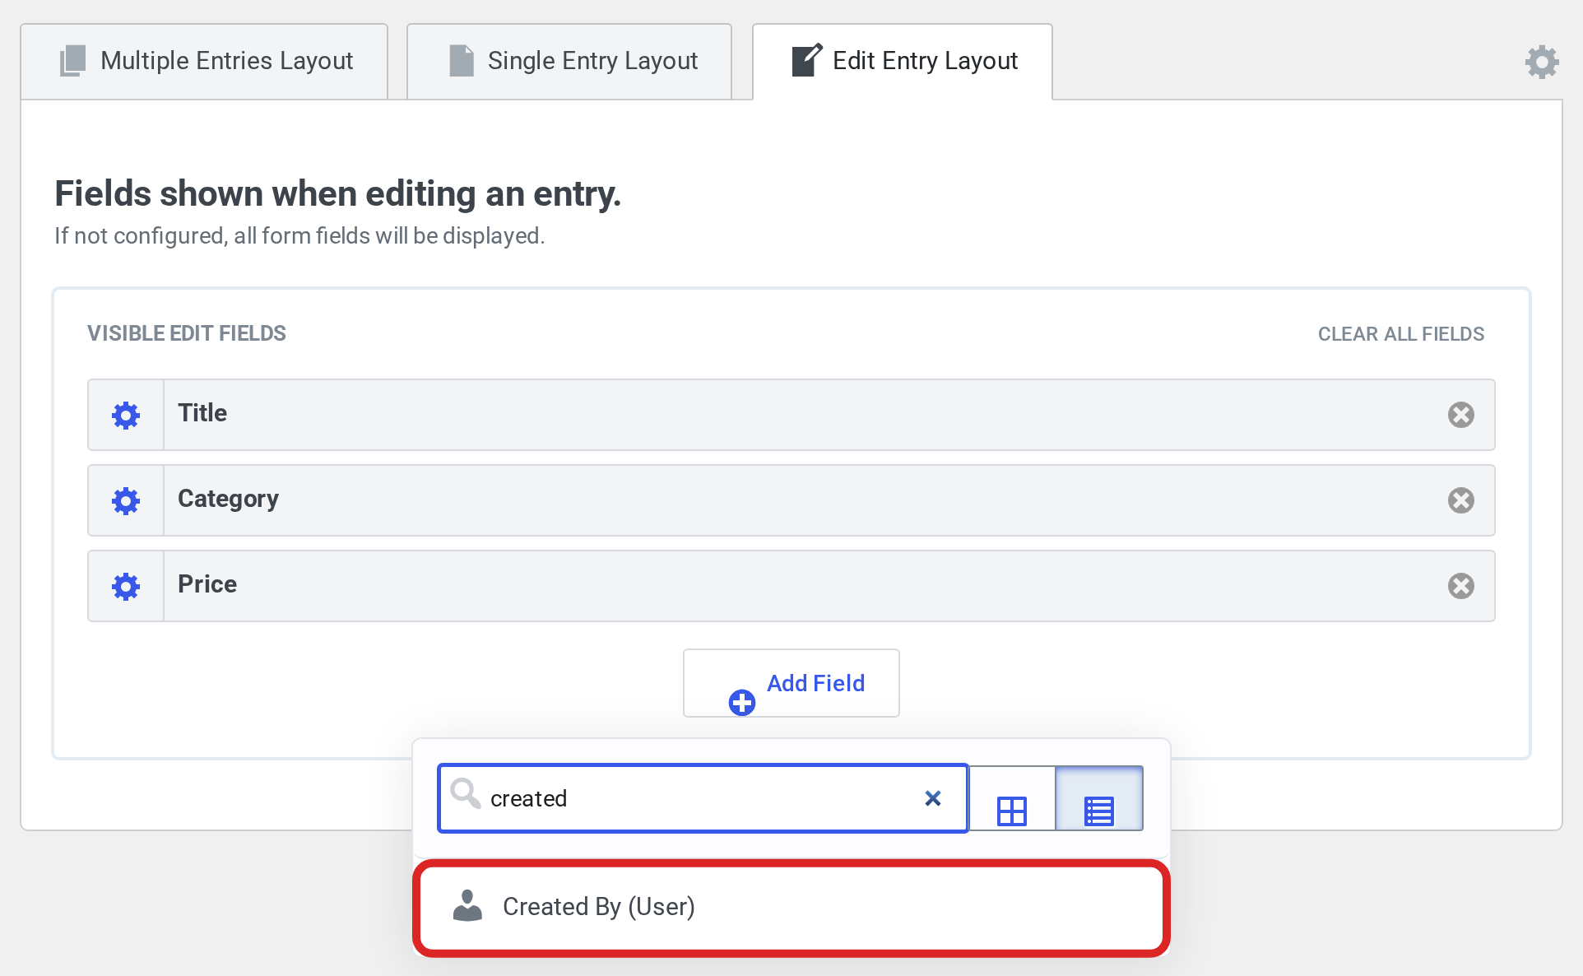This screenshot has height=976, width=1583.
Task: Click Clear All Fields link
Action: point(1401,333)
